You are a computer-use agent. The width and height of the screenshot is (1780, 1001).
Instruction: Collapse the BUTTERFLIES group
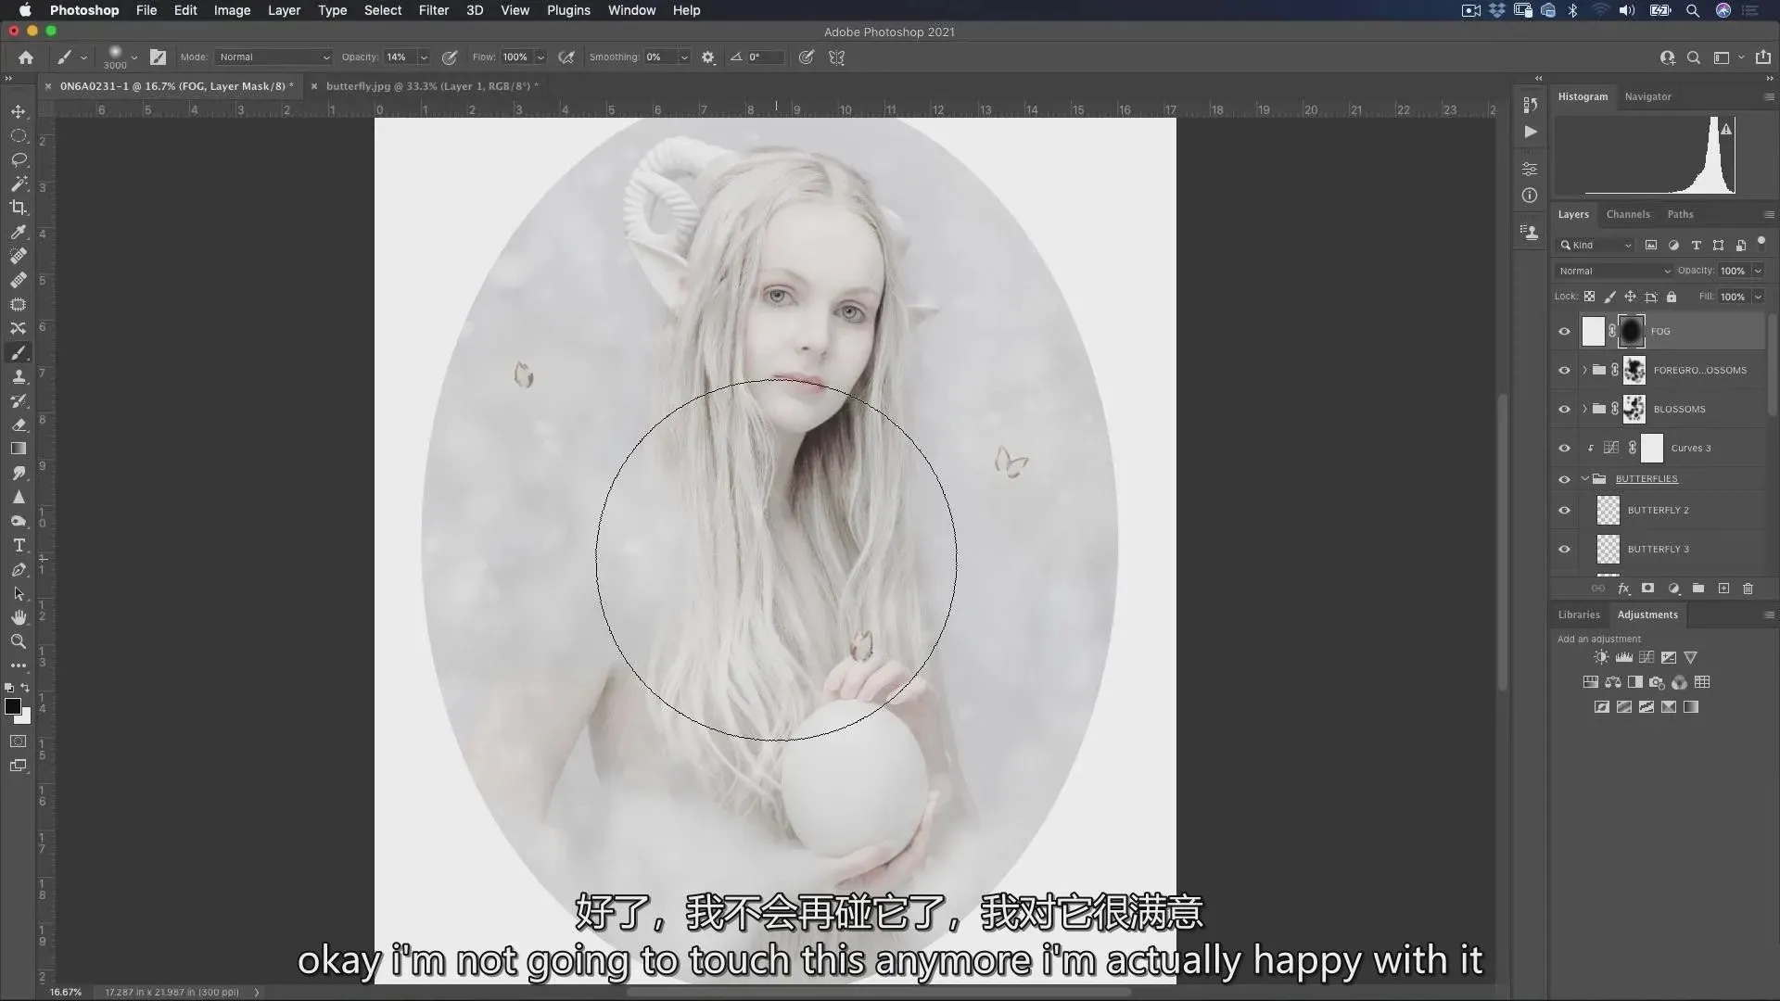pyautogui.click(x=1584, y=479)
